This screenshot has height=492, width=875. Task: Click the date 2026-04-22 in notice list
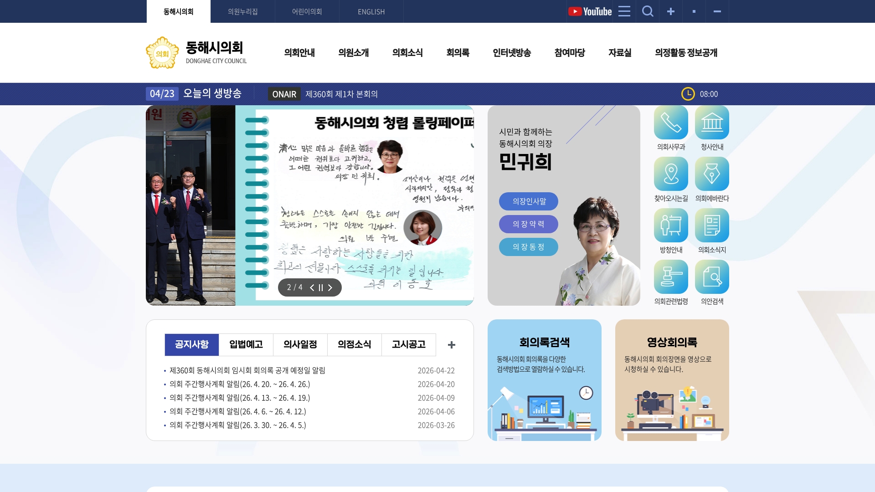tap(436, 370)
